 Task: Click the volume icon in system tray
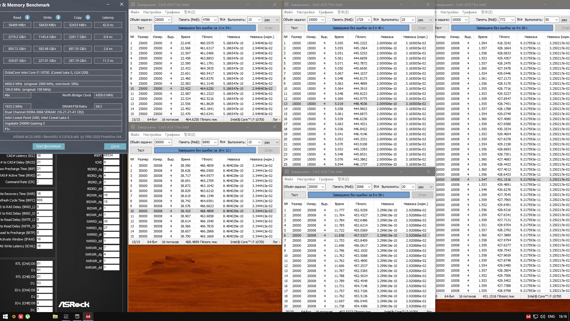542,317
